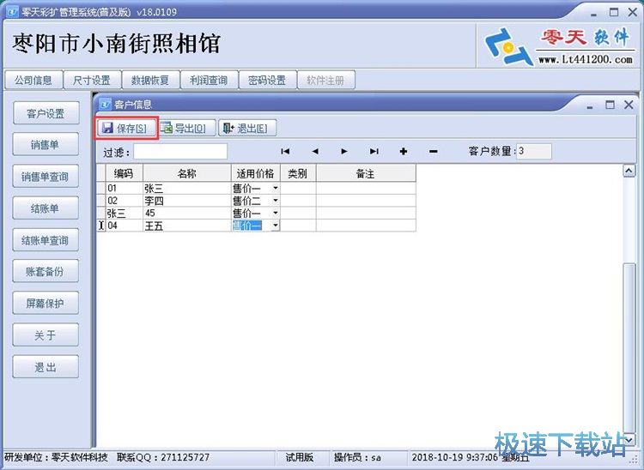Screen dimensions: 644x470
Task: Minimize the 客户信息 sub-window
Action: [x=590, y=106]
